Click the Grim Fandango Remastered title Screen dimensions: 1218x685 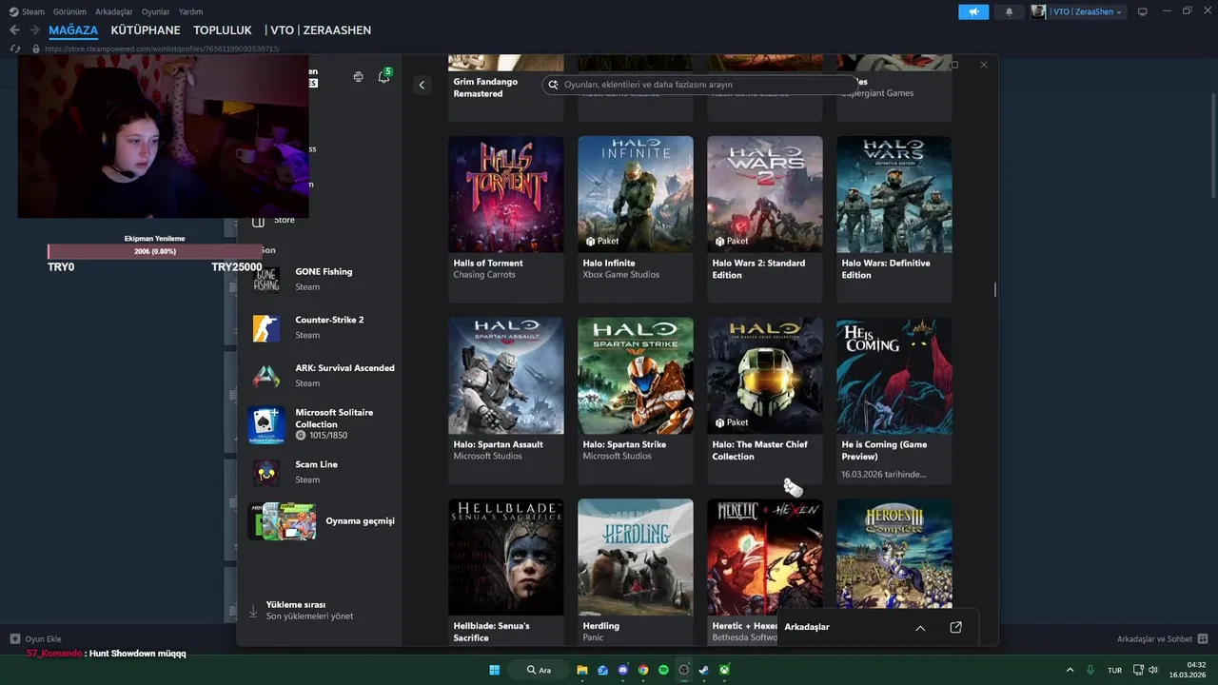486,88
